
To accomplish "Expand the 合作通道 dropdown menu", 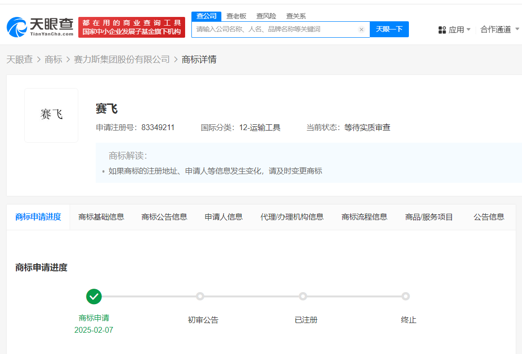I will pyautogui.click(x=500, y=29).
